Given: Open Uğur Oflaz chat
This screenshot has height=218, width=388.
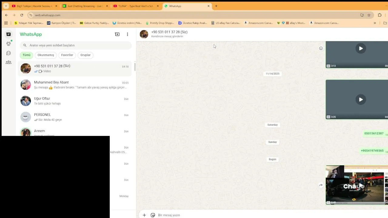Looking at the screenshot, I should [x=75, y=101].
